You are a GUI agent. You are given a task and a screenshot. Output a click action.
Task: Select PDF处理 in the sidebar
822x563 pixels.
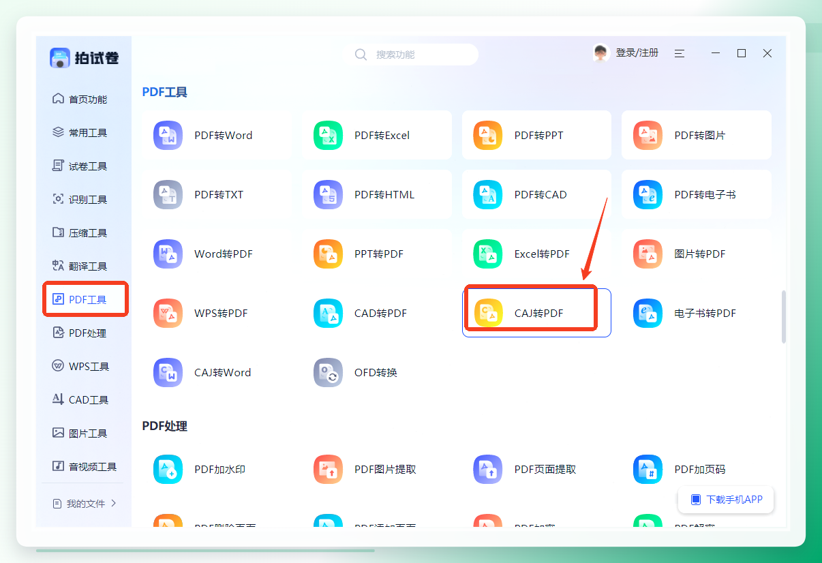click(80, 333)
